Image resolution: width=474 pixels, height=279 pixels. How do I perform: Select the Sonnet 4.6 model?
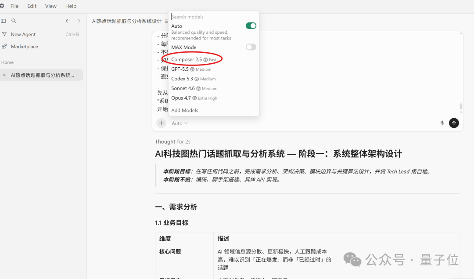pos(214,88)
